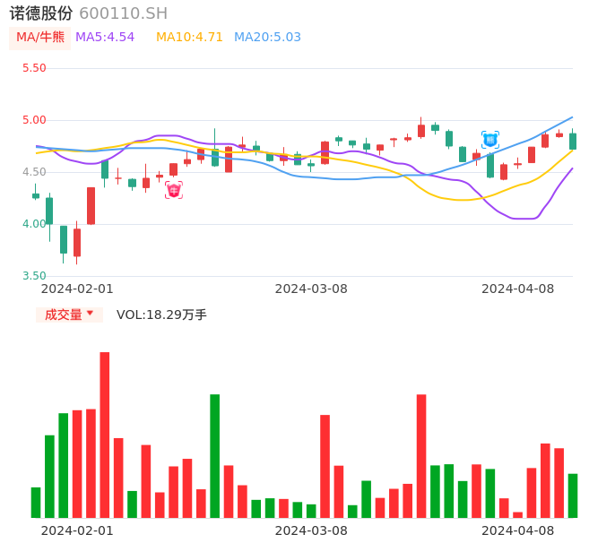Toggle the MA5:4.54 purple line legend
The height and width of the screenshot is (543, 615).
pos(105,38)
